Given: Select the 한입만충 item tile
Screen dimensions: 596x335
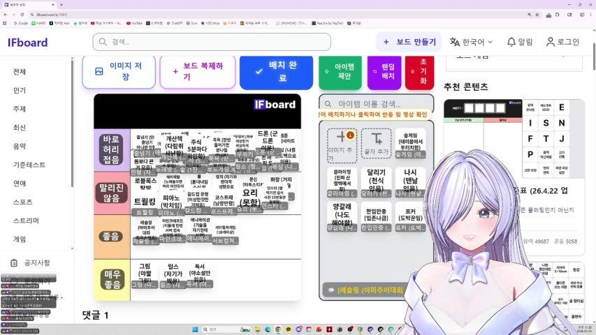Looking at the screenshot, I should (376, 217).
